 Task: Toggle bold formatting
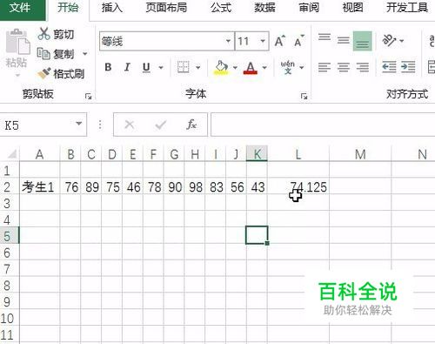click(x=108, y=67)
